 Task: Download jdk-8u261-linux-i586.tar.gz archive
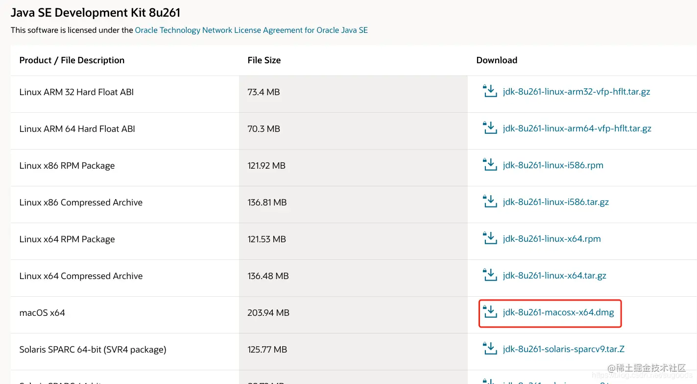tap(556, 202)
